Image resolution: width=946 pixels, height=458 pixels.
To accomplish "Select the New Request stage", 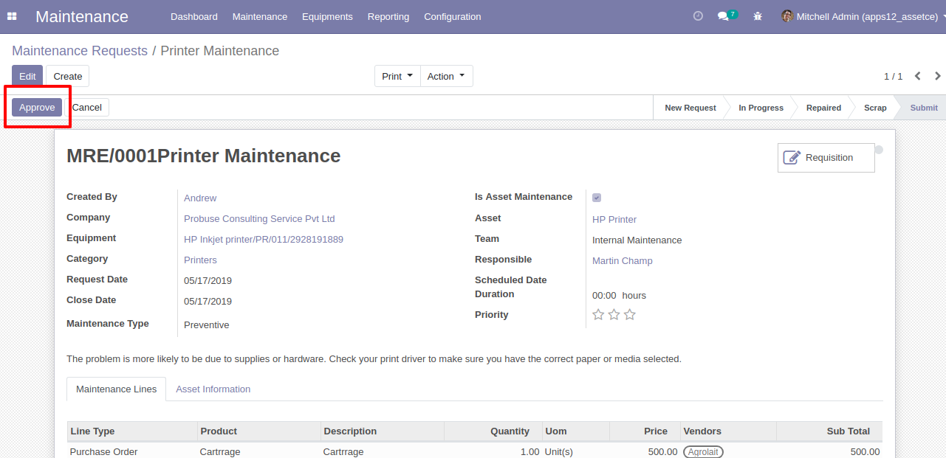I will (x=690, y=108).
